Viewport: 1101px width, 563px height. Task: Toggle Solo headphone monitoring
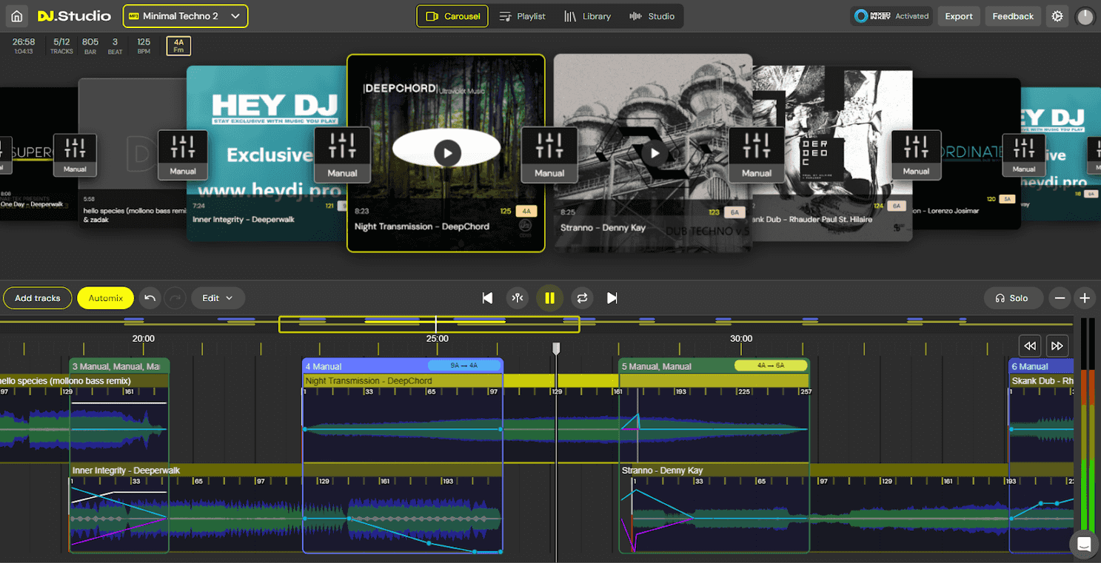tap(1013, 298)
